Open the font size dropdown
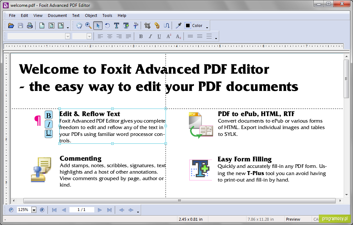353x225 pixels. coord(89,36)
